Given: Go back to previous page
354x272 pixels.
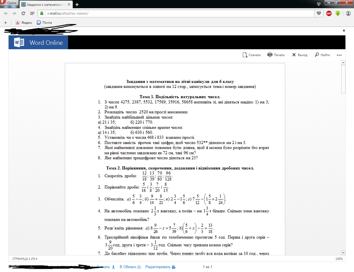Looking at the screenshot, I should pos(6,13).
